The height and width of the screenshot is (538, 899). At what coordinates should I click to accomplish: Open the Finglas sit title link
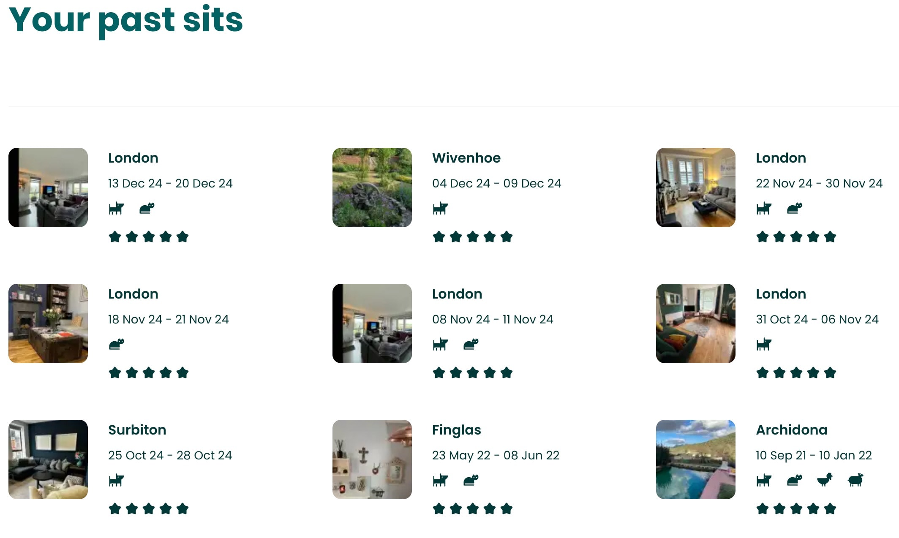tap(457, 430)
